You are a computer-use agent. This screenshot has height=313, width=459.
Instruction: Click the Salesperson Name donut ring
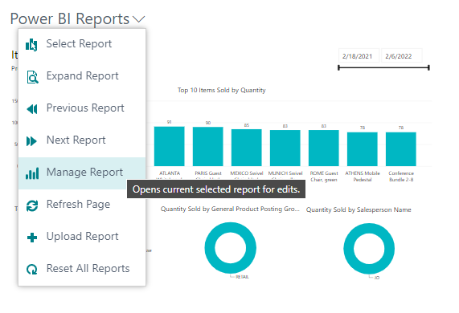(x=348, y=249)
